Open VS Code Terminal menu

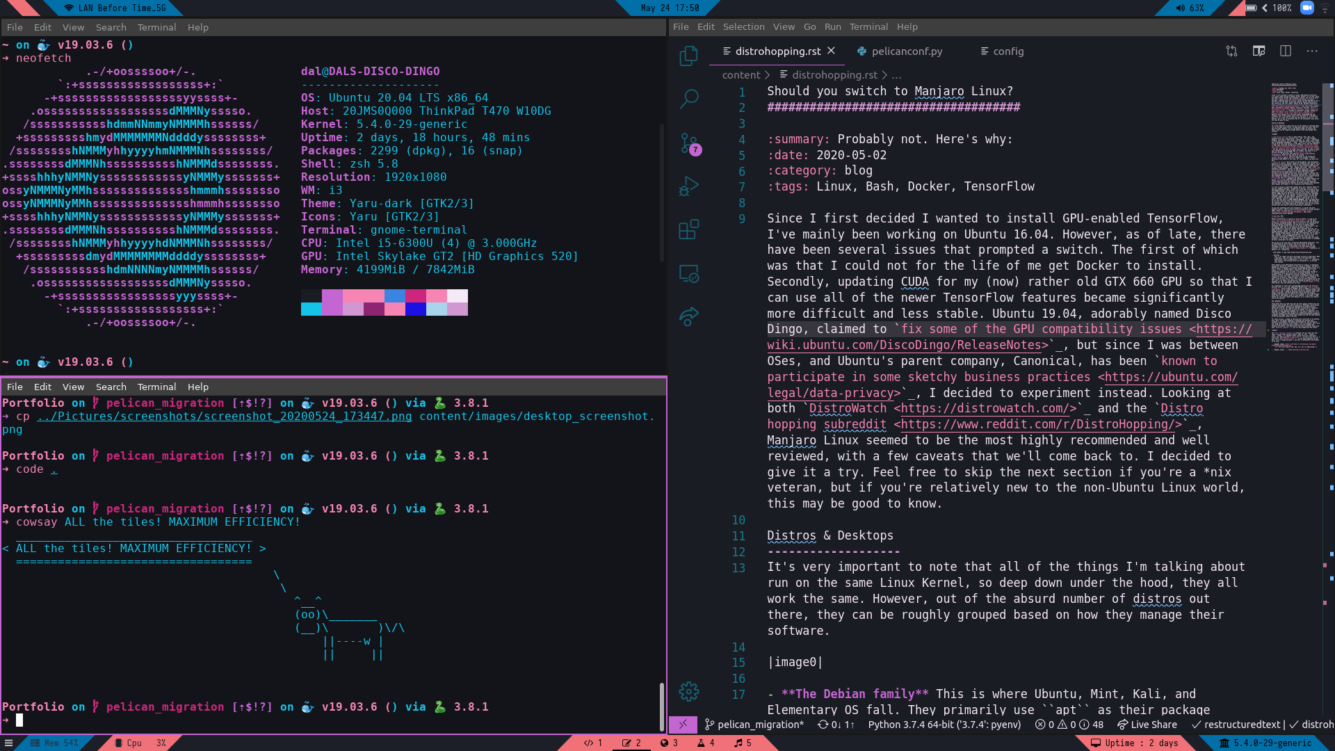pyautogui.click(x=868, y=26)
